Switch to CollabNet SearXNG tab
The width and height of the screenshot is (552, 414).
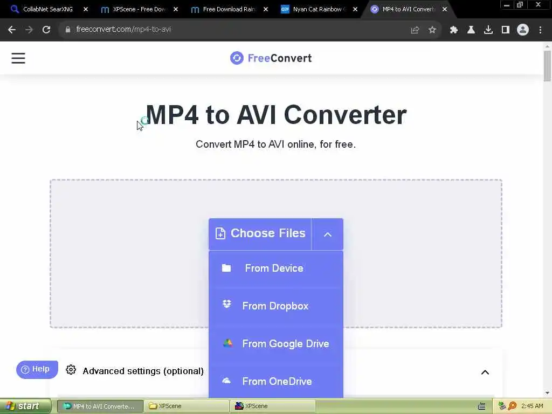[x=48, y=9]
